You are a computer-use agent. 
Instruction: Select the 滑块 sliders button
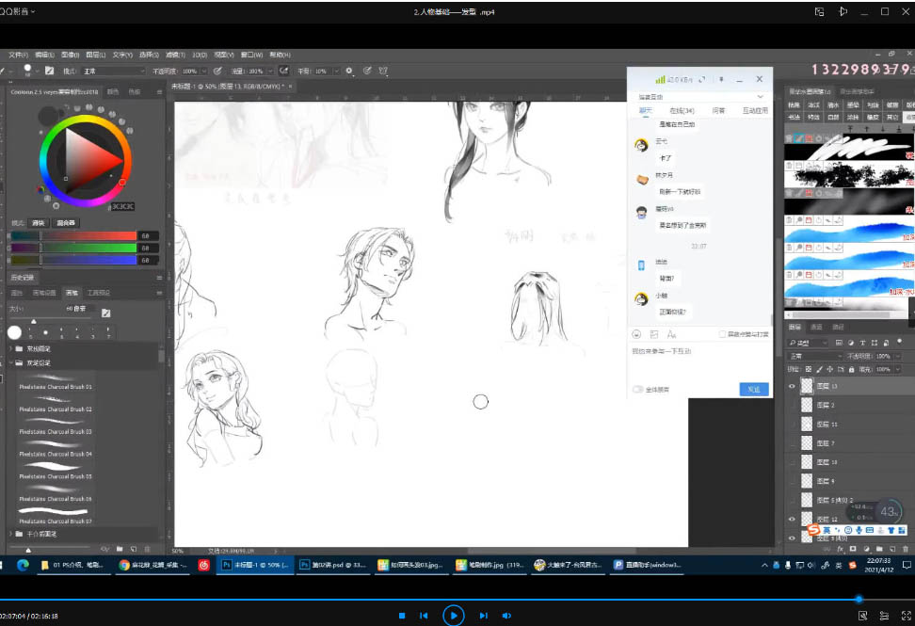39,223
